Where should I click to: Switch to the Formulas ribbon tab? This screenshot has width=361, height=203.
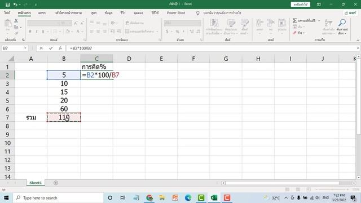click(x=94, y=13)
